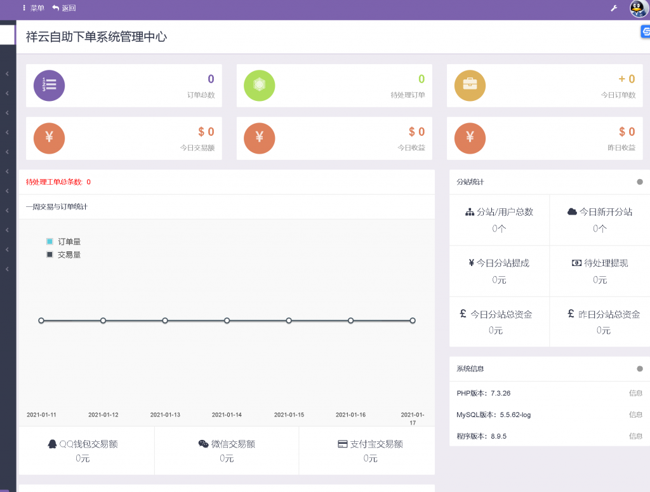Click the orange ¥ icon beside 今日交易额
Image resolution: width=650 pixels, height=492 pixels.
49,138
